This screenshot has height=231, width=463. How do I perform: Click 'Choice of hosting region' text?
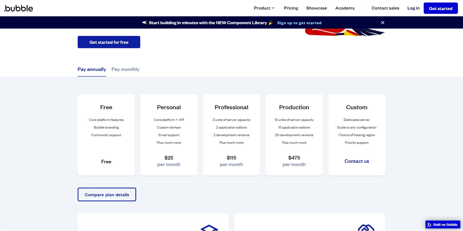(x=357, y=135)
